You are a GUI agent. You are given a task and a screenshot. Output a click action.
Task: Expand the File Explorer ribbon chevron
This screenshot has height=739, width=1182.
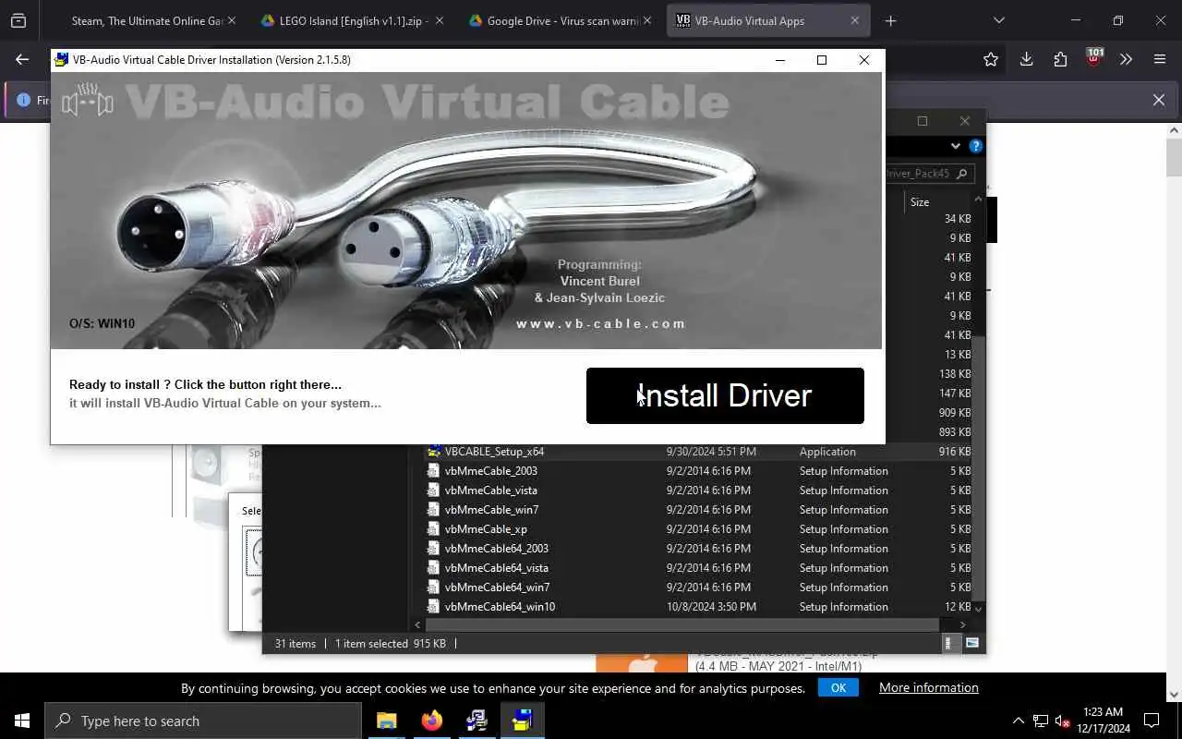[956, 146]
